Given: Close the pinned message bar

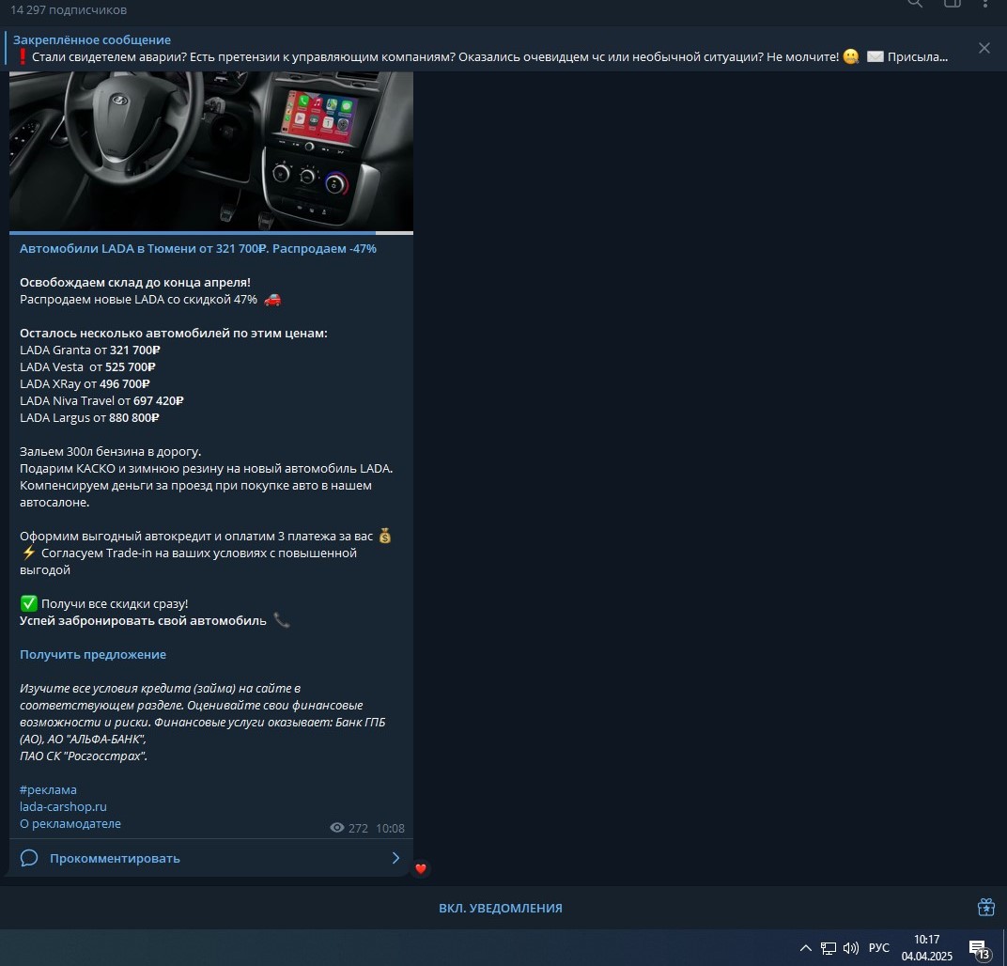Looking at the screenshot, I should (984, 48).
